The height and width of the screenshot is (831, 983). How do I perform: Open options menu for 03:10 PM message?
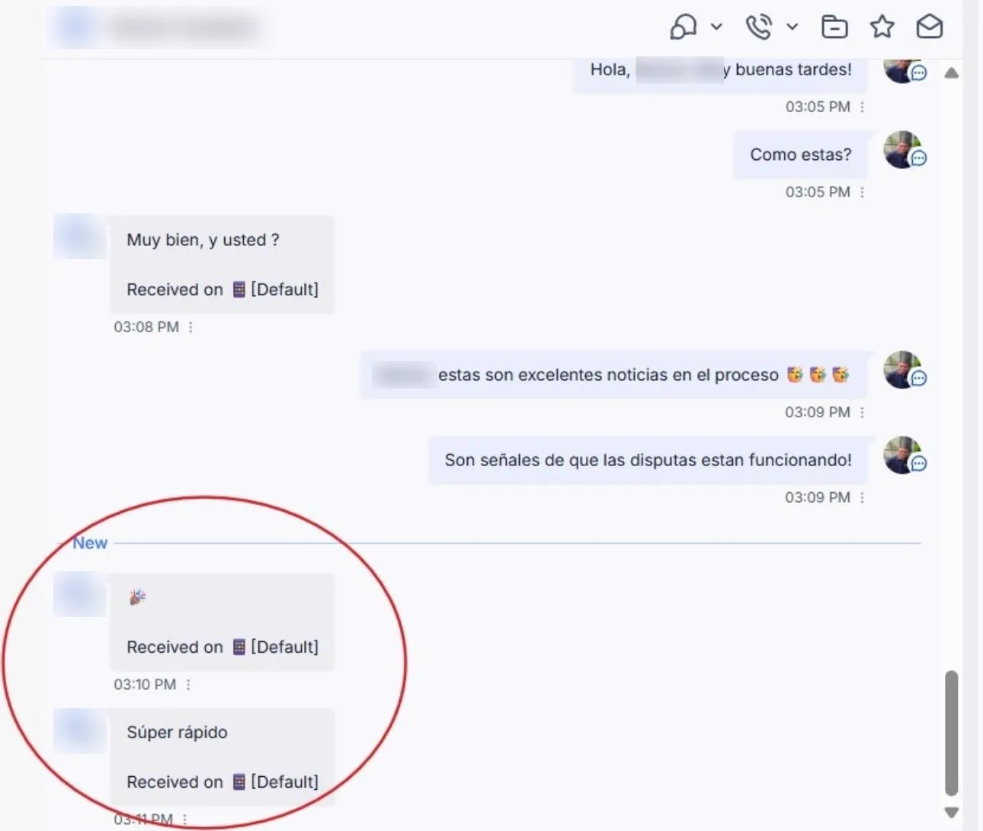(188, 685)
